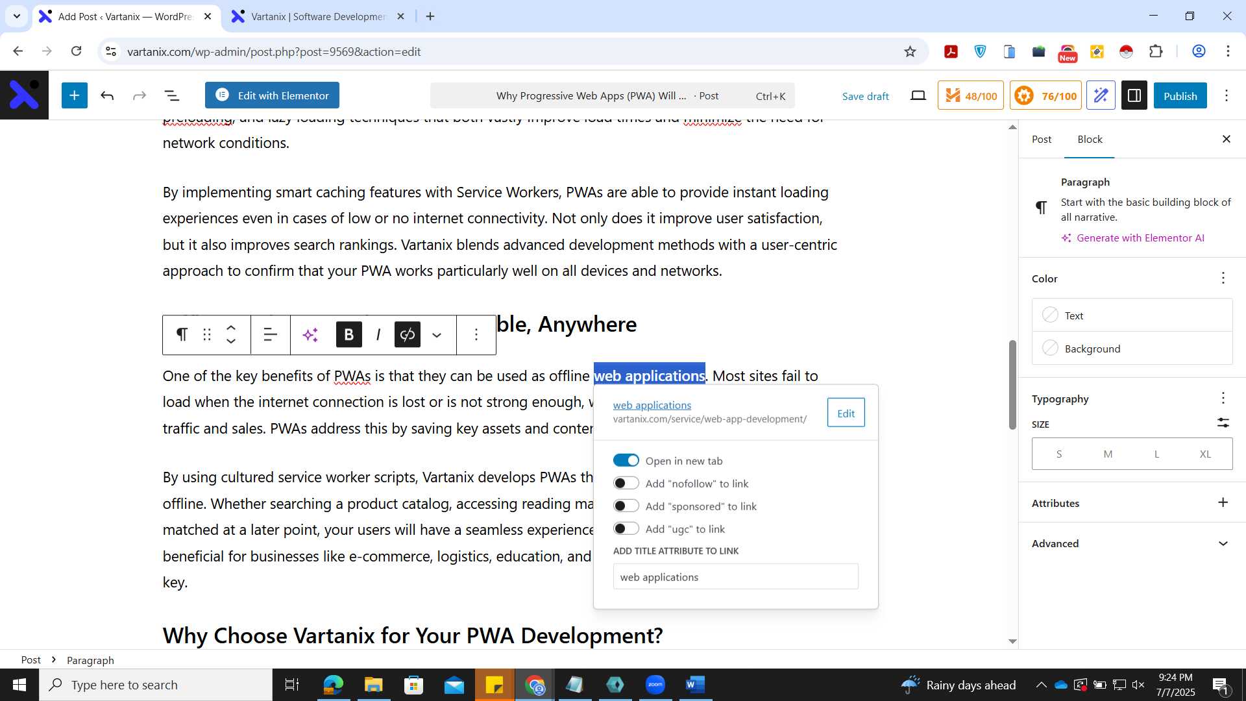Toggle the settings sidebar panel
The height and width of the screenshot is (701, 1246).
click(1134, 96)
